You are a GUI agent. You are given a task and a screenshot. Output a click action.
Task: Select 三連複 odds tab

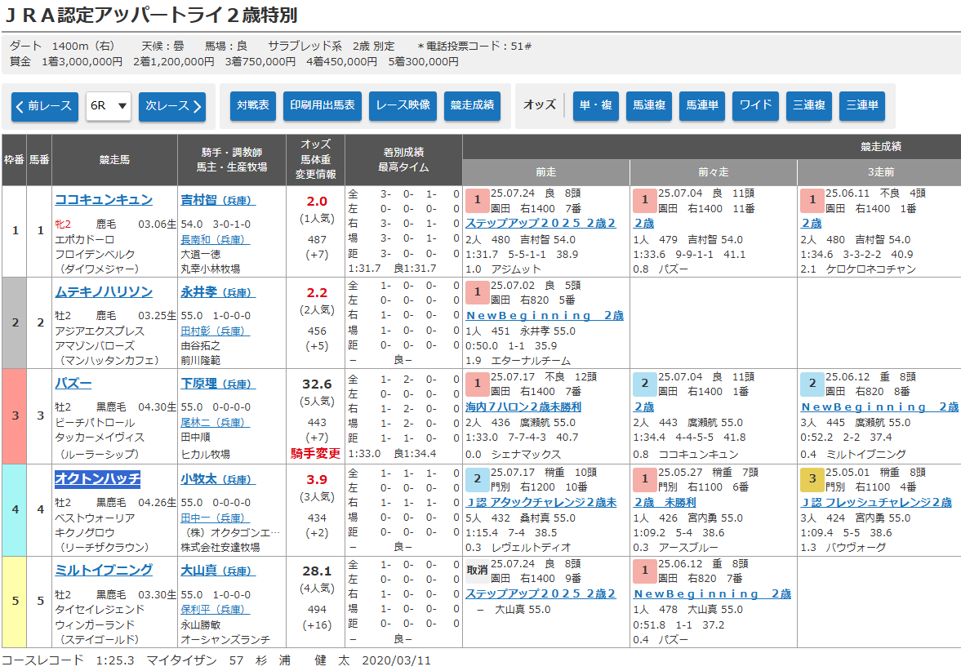pos(808,105)
